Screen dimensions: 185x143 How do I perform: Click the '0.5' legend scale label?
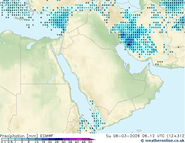pos(10,142)
